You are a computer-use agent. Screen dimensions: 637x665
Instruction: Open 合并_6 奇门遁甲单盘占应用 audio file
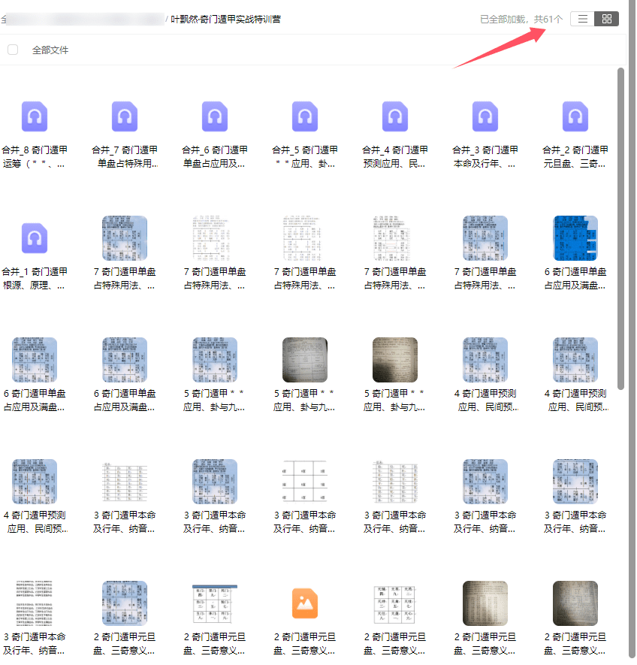click(215, 116)
